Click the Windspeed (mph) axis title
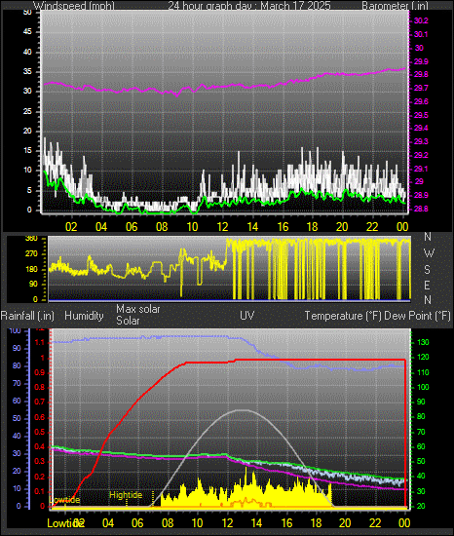The height and width of the screenshot is (536, 454). click(74, 5)
